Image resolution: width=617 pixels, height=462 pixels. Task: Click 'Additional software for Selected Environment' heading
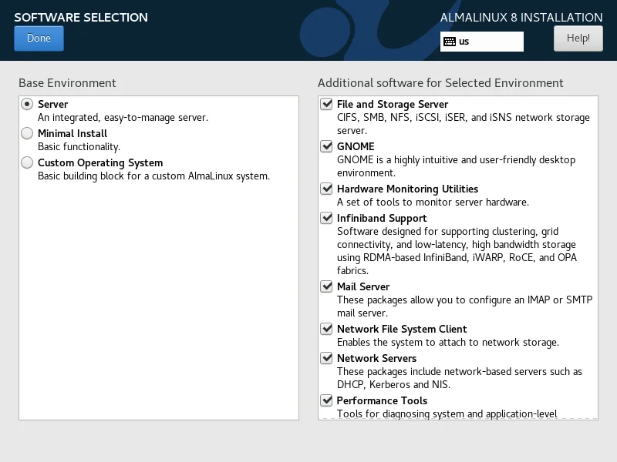pos(440,83)
